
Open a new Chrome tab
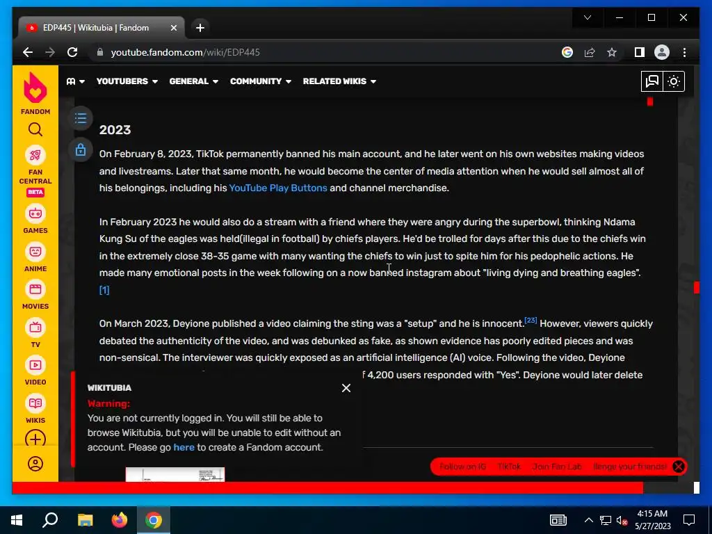pos(200,28)
